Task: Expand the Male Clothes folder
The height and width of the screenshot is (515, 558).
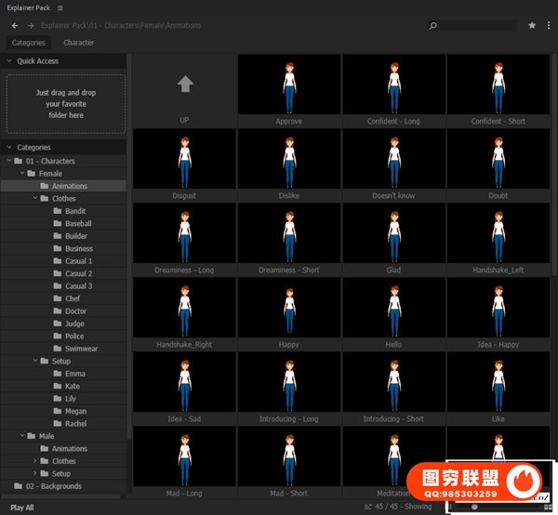Action: pos(34,461)
